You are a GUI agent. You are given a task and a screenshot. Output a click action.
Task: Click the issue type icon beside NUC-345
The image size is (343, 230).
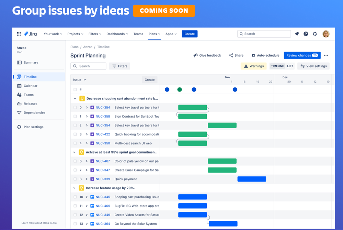pyautogui.click(x=92, y=197)
